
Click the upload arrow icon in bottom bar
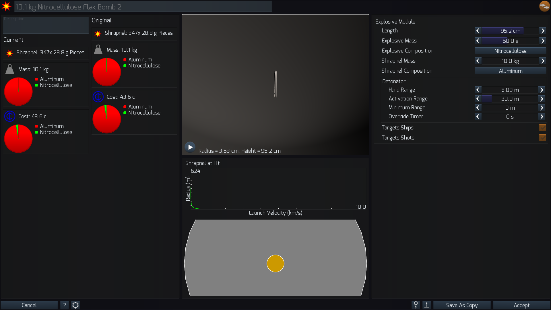coord(427,305)
